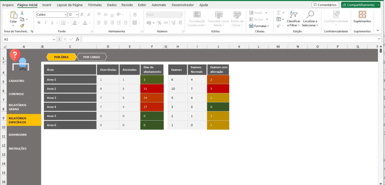Open Localizar e Selecionar magnifier

[310, 18]
